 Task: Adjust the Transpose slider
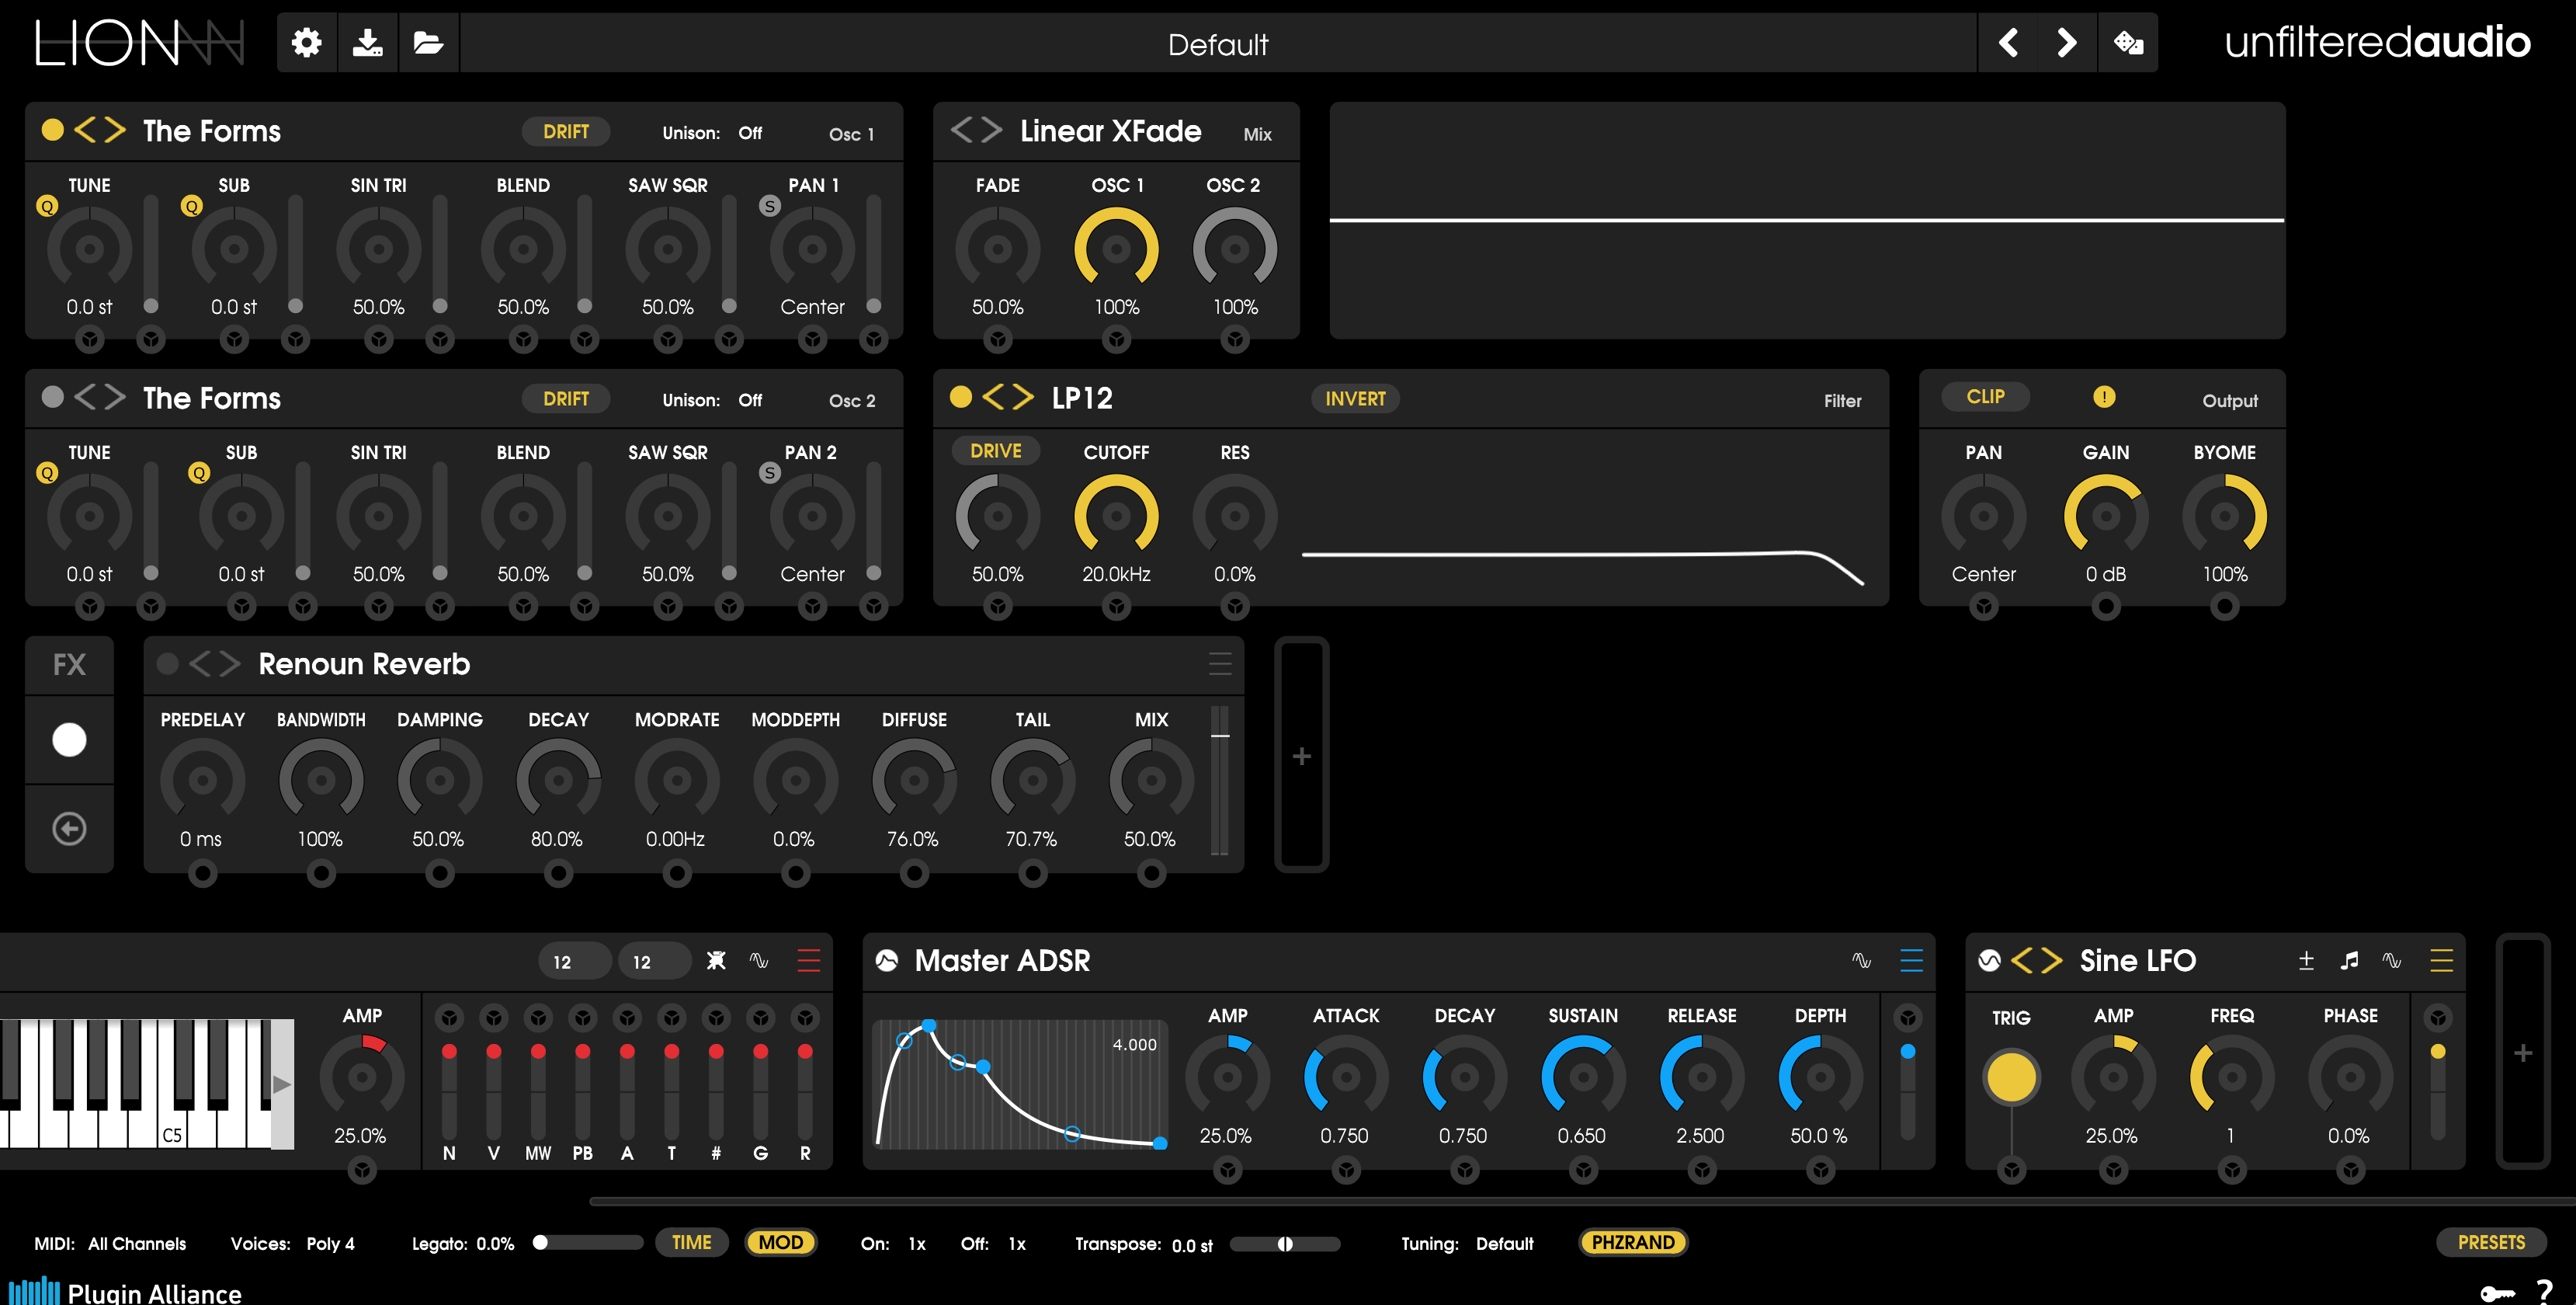click(x=1285, y=1244)
